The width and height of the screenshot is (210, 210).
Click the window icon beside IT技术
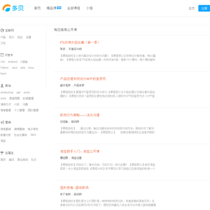coord(2,55)
